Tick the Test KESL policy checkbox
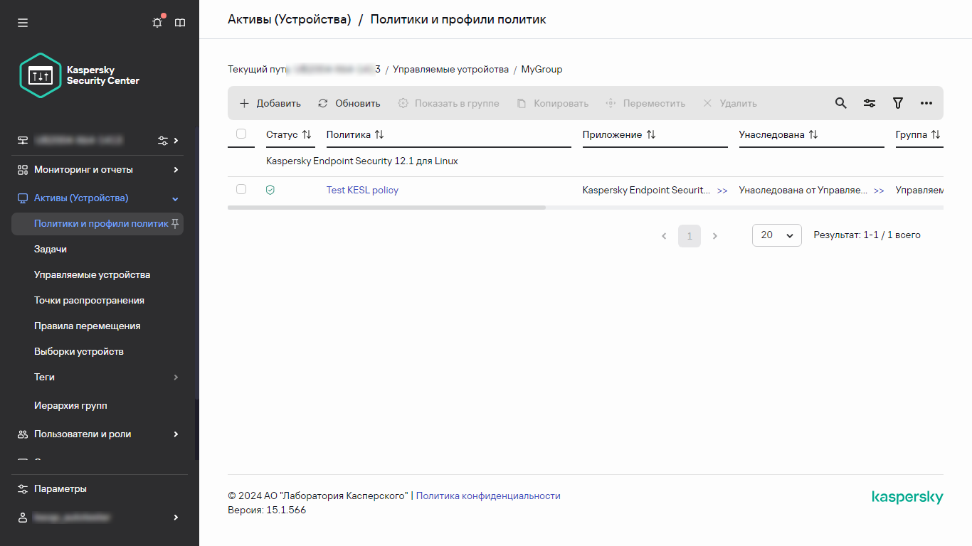Screen dimensions: 972x546 click(x=241, y=189)
